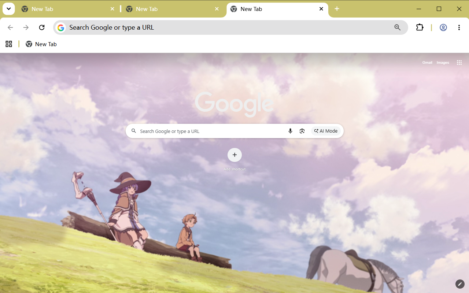Search by image with Lens icon
The height and width of the screenshot is (293, 469).
[x=302, y=131]
